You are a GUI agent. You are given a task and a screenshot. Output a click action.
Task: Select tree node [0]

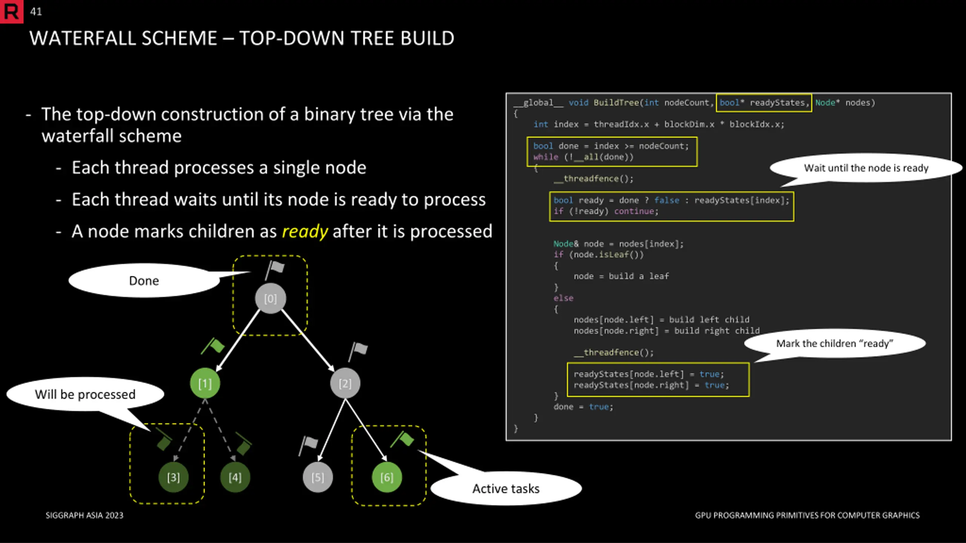click(x=270, y=299)
